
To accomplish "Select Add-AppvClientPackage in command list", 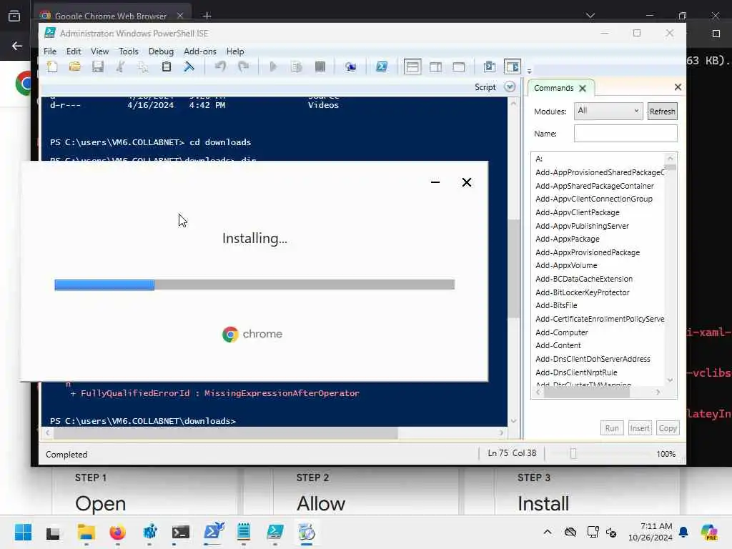I will (578, 212).
